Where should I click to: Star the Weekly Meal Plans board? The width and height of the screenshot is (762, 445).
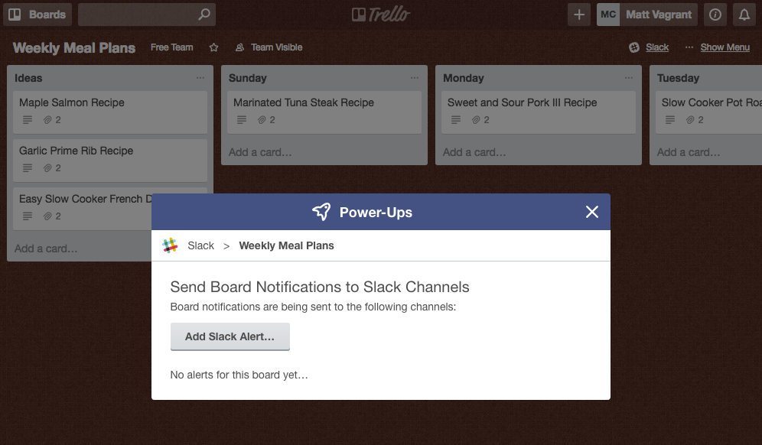click(213, 47)
